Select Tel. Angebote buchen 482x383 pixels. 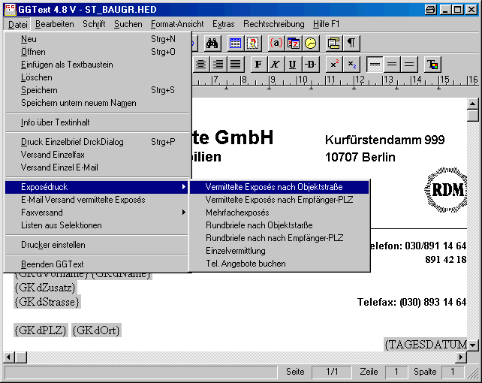point(279,264)
